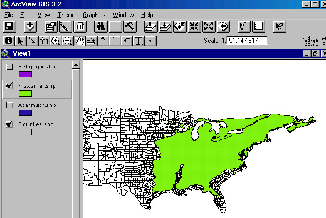The image size is (326, 218).
Task: Click the table of contents scroll-up arrow
Action: [x=76, y=65]
